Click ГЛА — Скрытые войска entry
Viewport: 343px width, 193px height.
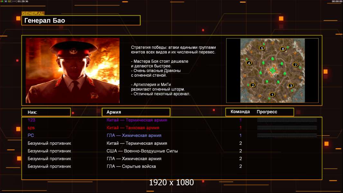point(131,166)
